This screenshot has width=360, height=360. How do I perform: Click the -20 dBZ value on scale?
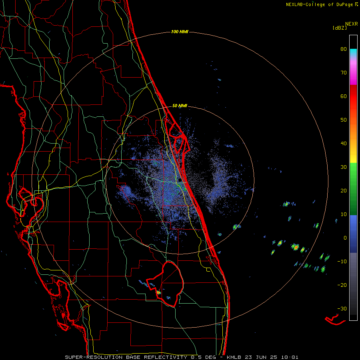342,285
